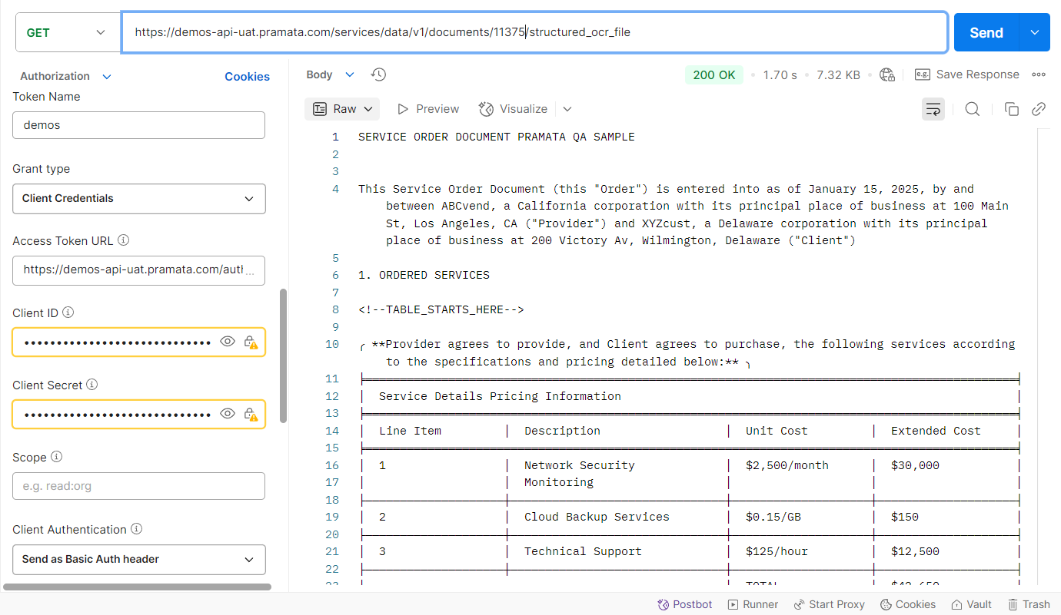
Task: Expand the Send button options arrow
Action: pos(1034,32)
